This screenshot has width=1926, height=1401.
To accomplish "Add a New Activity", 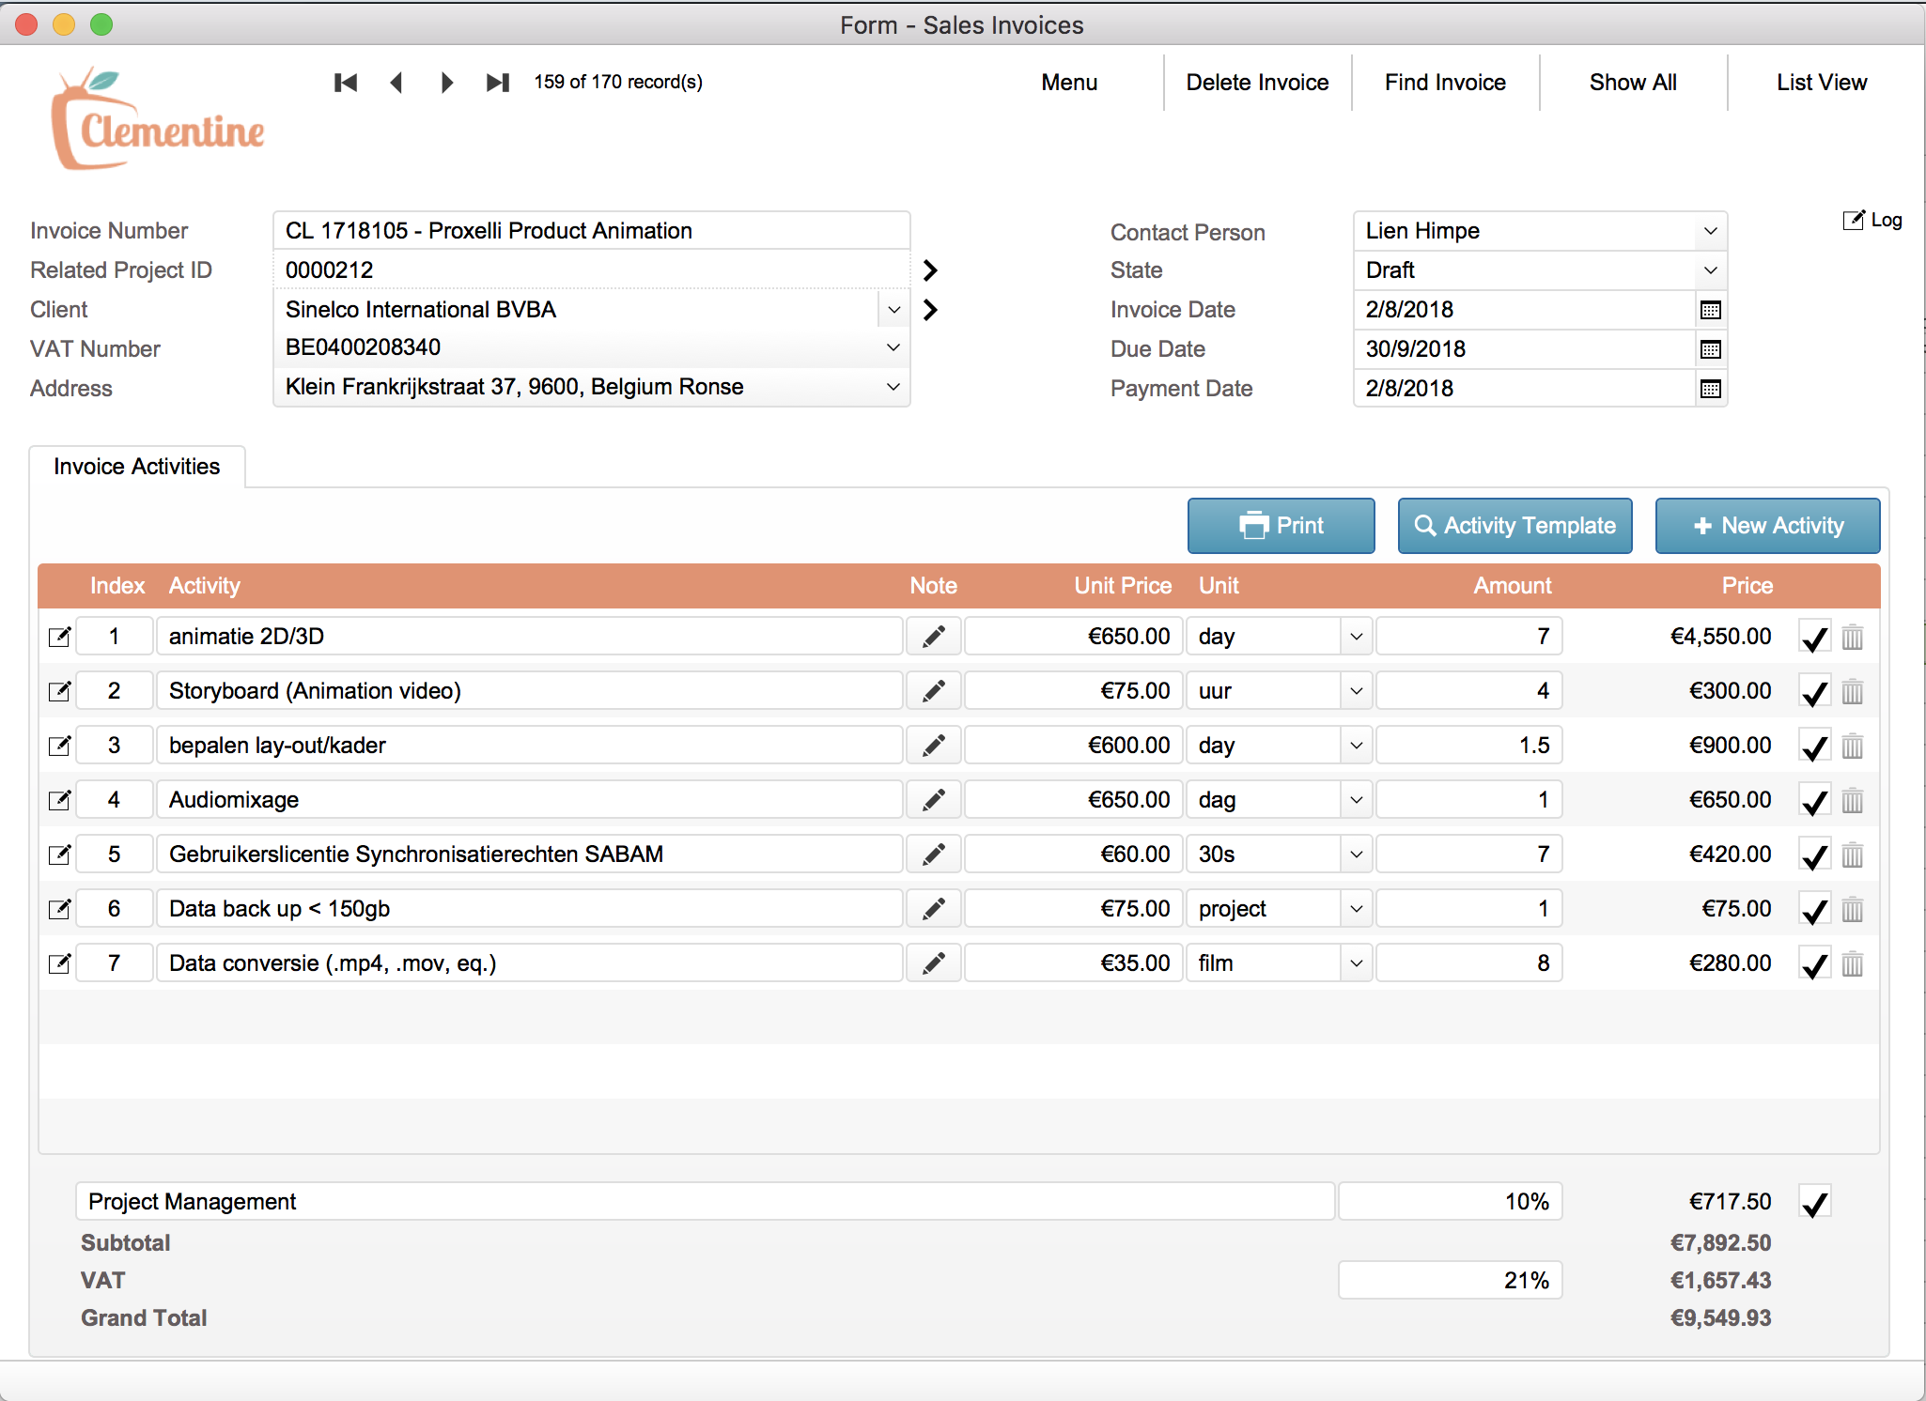I will (1768, 526).
